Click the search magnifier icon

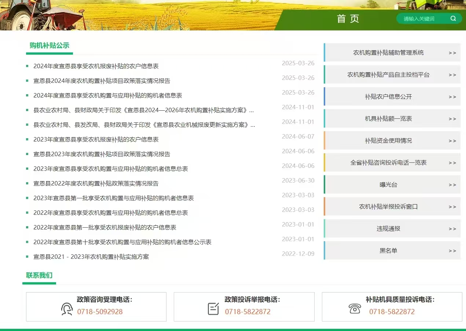tap(453, 18)
